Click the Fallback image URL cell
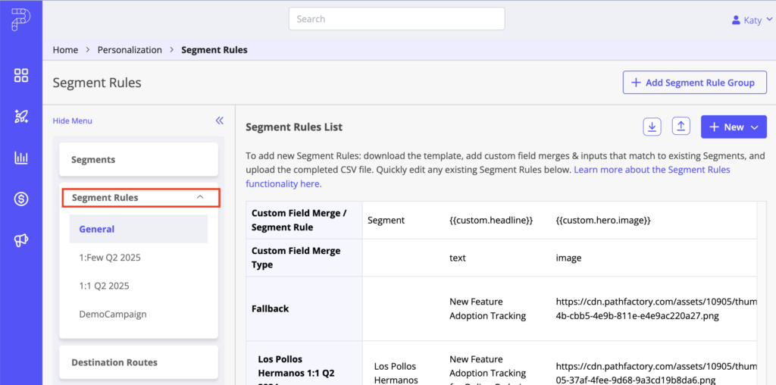Screen dimensions: 776x385 [656, 308]
